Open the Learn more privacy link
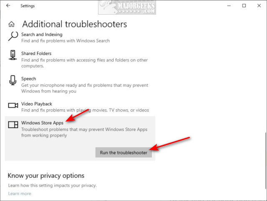 coord(20,193)
